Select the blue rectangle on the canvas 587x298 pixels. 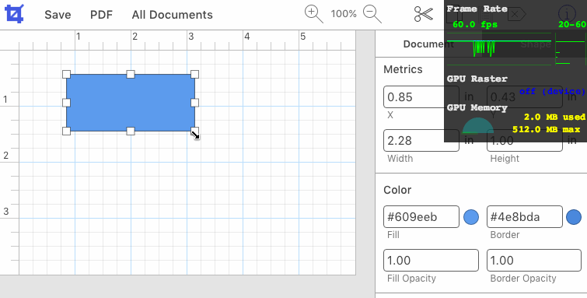[x=131, y=103]
